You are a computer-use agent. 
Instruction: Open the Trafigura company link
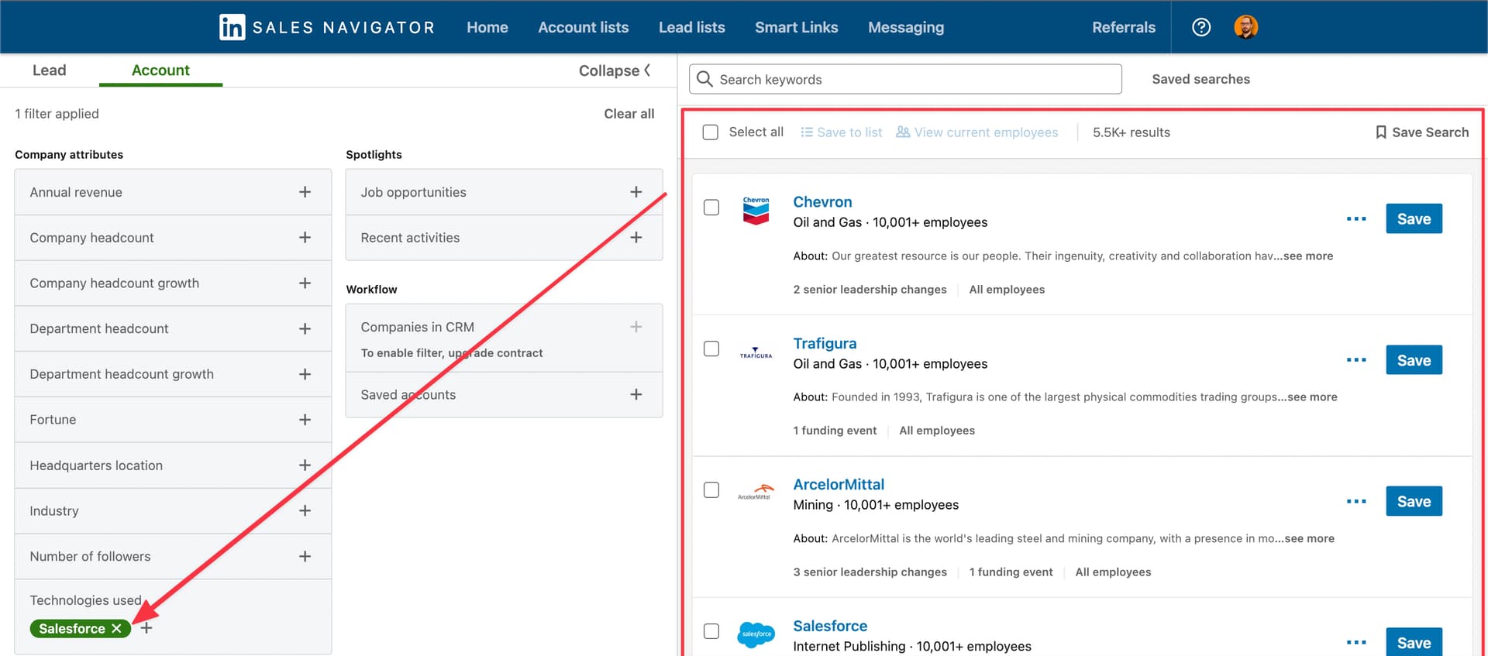click(x=825, y=343)
